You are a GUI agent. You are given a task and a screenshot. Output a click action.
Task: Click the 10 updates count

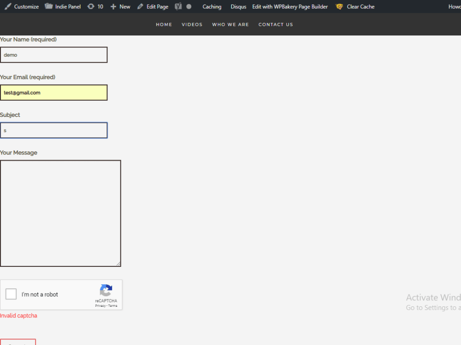100,6
